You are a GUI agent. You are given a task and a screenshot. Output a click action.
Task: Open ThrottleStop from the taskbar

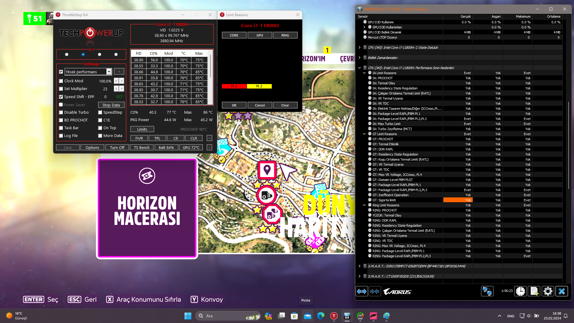[x=334, y=316]
